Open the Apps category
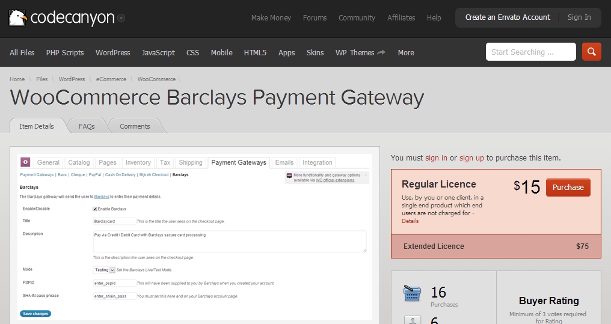Image resolution: width=611 pixels, height=324 pixels. click(286, 52)
